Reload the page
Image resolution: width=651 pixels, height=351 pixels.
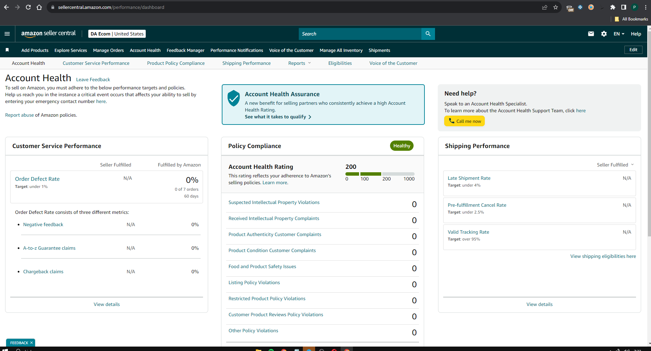(x=28, y=7)
